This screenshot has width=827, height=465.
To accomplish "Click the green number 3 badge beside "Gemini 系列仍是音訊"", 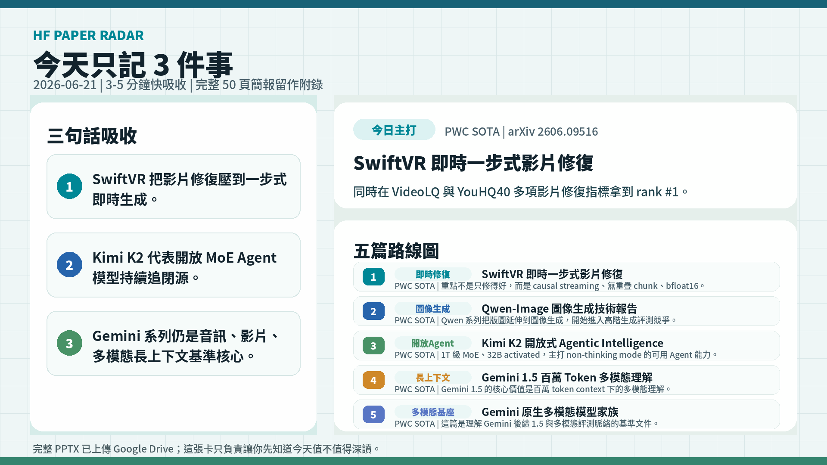I will (69, 343).
